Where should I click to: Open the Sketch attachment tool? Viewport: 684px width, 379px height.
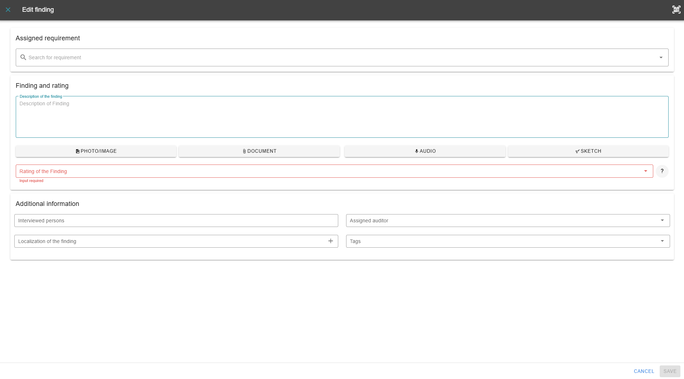(588, 151)
